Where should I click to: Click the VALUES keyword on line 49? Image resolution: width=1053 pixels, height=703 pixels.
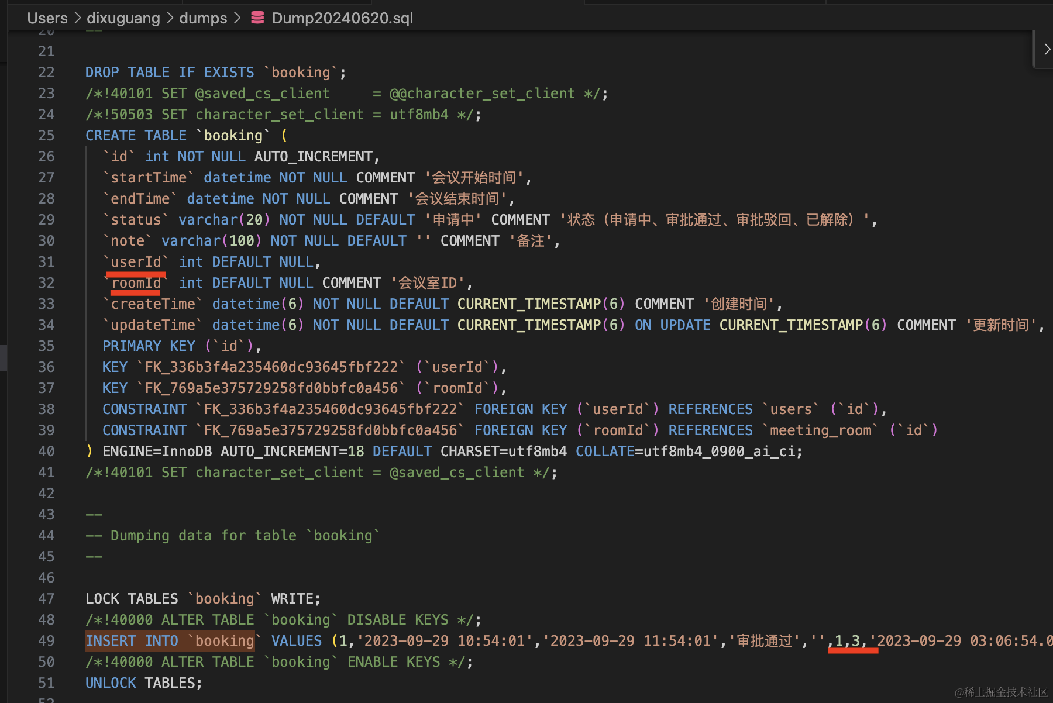coord(297,641)
